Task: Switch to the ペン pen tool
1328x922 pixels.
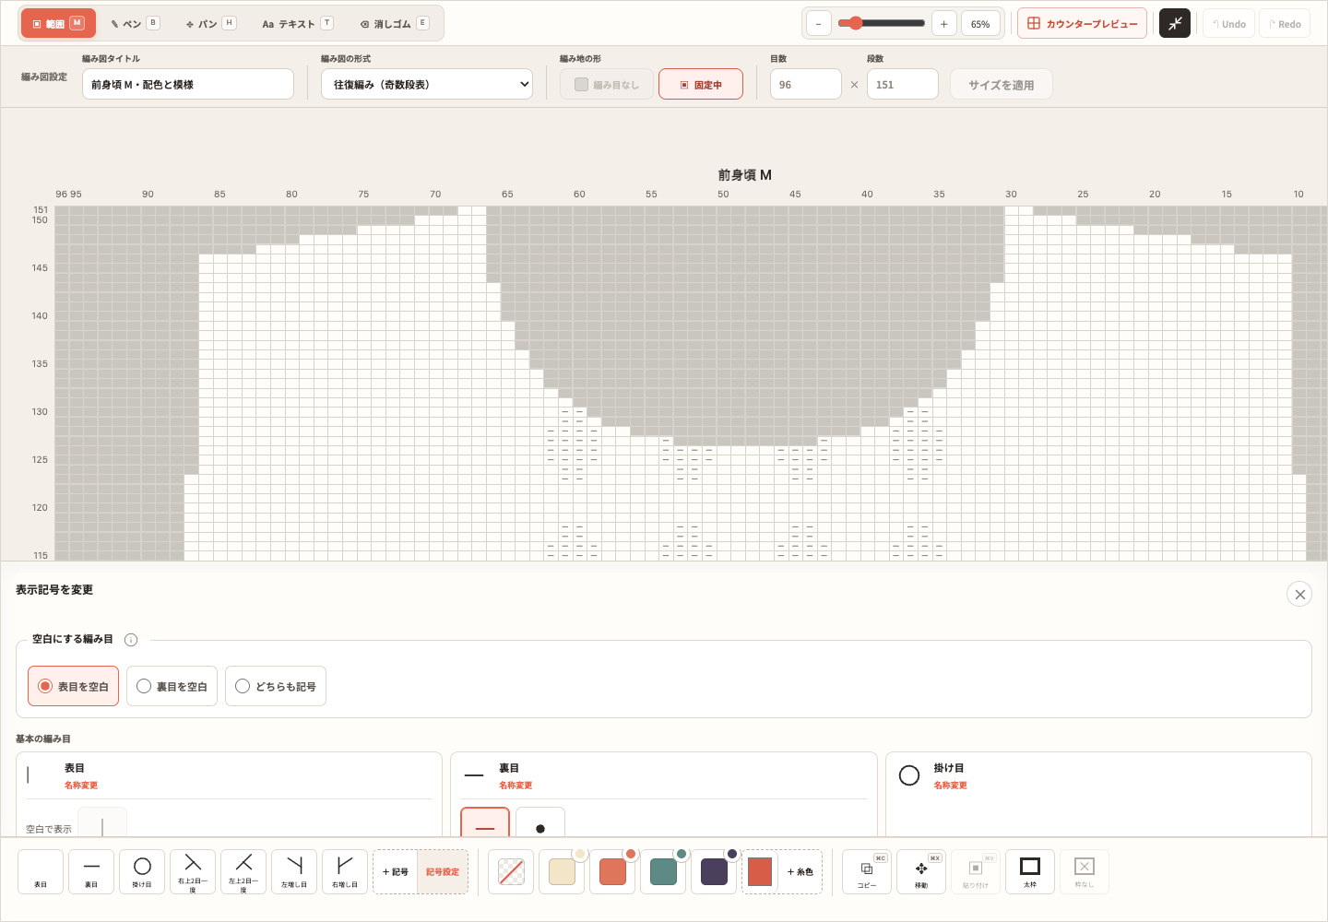Action: tap(135, 23)
